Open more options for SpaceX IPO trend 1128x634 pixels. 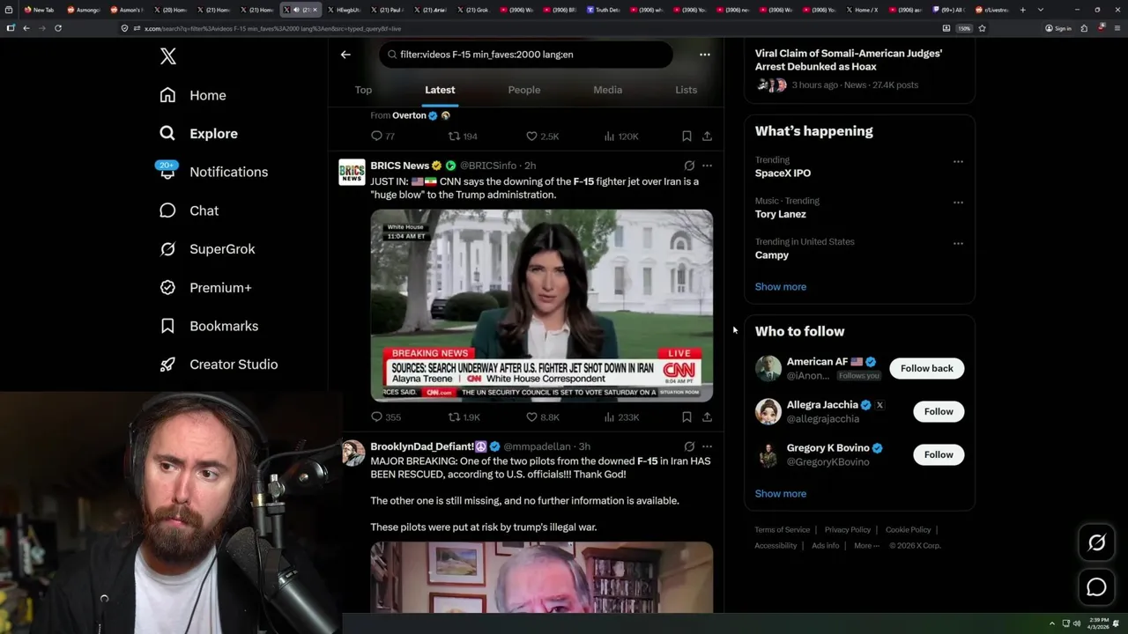(x=958, y=162)
